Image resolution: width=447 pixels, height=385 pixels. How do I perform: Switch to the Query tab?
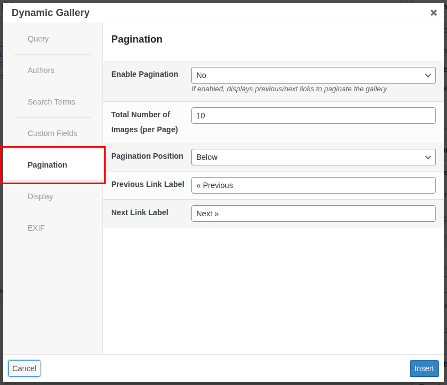38,39
